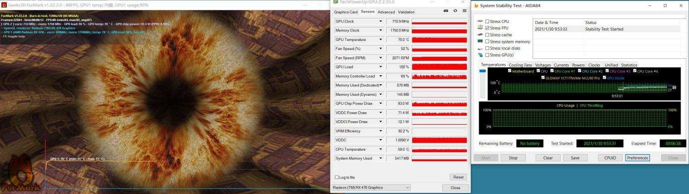
Task: Click the Stress system memory icon
Action: click(x=480, y=41)
